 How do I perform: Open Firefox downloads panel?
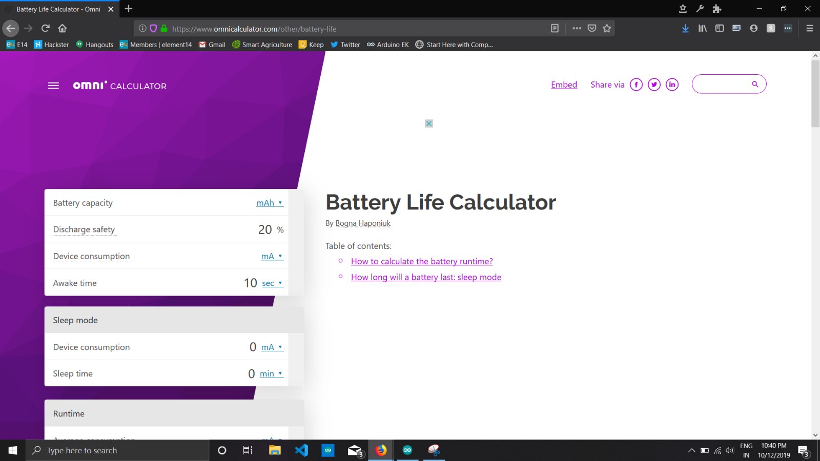coord(685,29)
